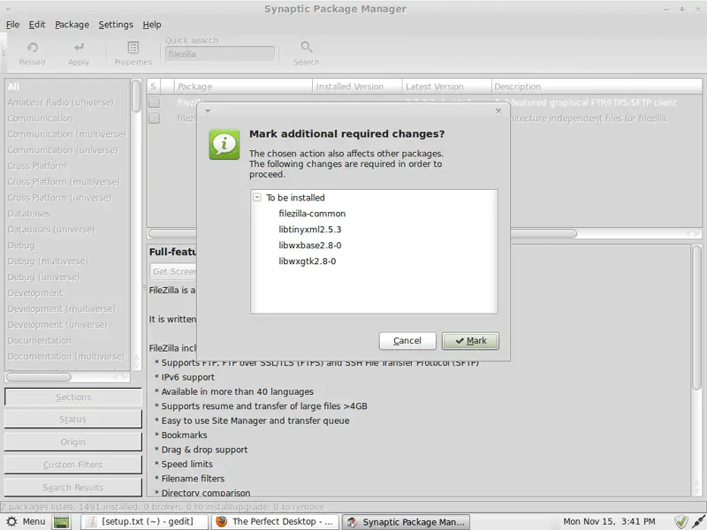707x530 pixels.
Task: Collapse the 'To be installed' tree
Action: point(257,197)
